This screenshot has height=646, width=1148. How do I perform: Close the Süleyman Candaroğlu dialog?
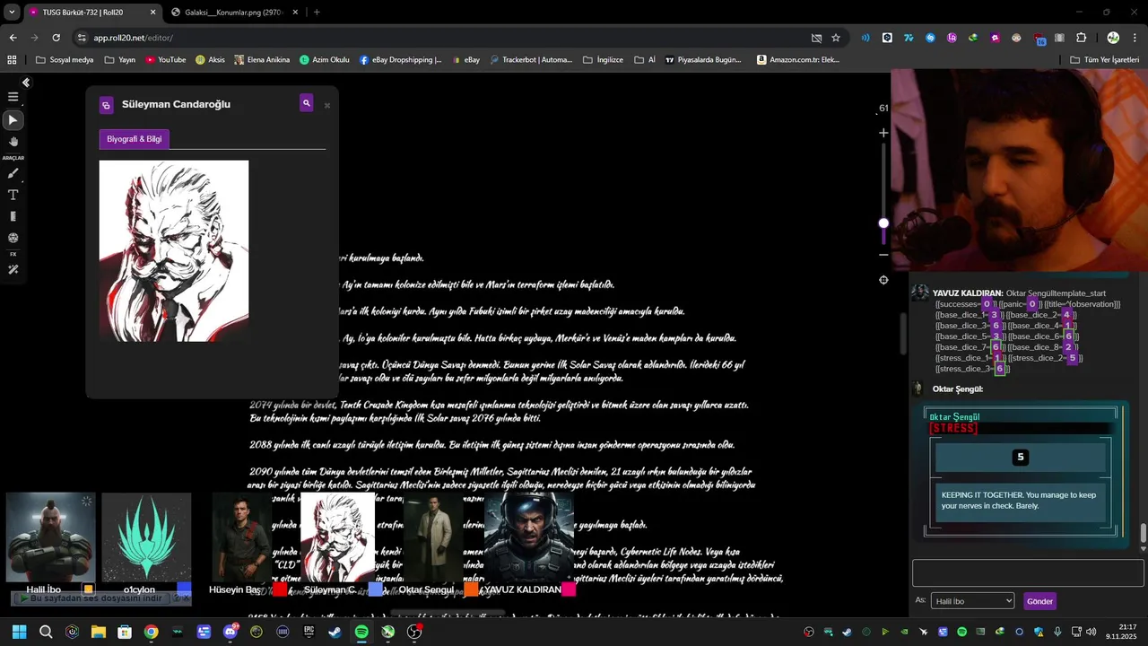327,106
